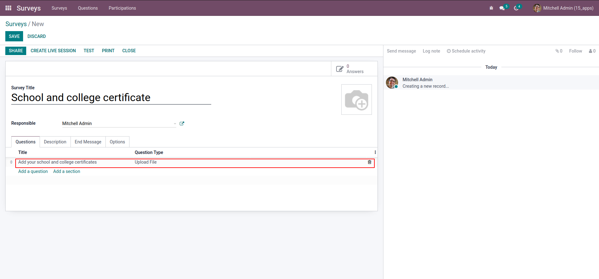Click the followers person counter
Screen dimensions: 599x279
pos(592,51)
